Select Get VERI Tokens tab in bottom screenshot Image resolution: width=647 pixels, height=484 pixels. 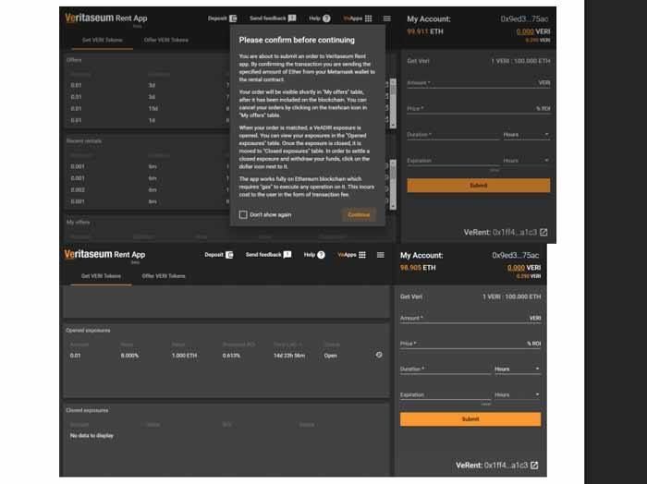click(101, 276)
